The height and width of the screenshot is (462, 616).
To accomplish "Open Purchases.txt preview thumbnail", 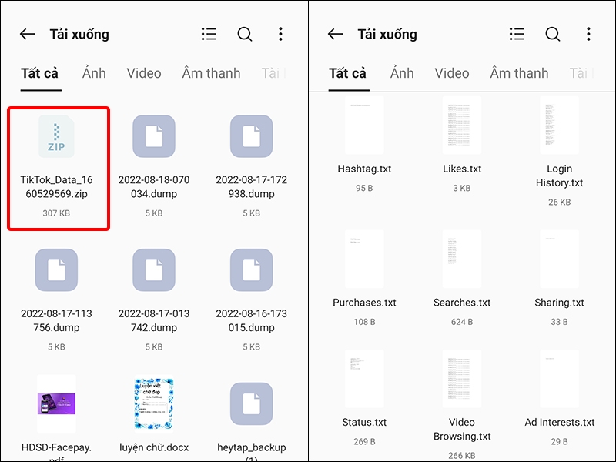I will click(x=364, y=259).
